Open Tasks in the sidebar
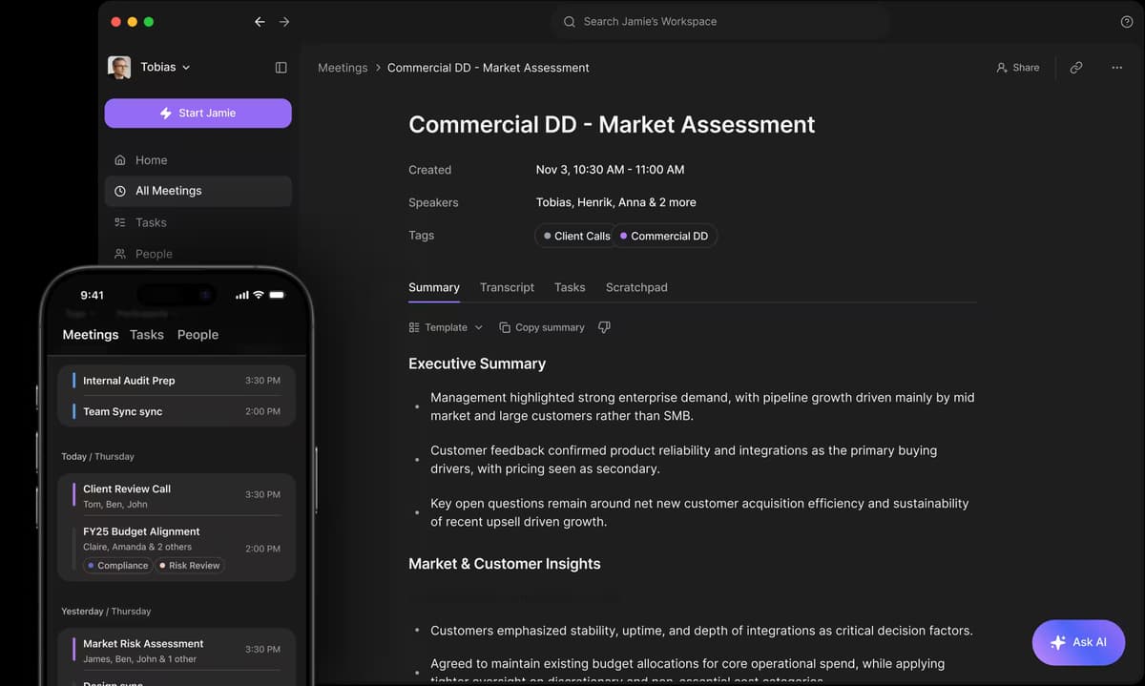The width and height of the screenshot is (1145, 686). tap(151, 222)
